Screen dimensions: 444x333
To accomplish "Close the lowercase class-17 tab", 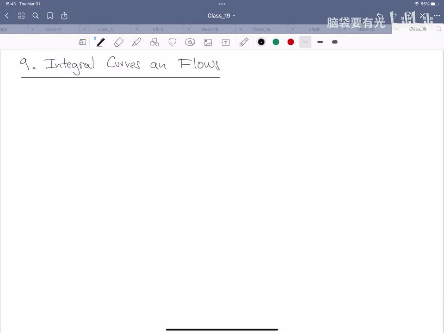I will tap(32, 29).
